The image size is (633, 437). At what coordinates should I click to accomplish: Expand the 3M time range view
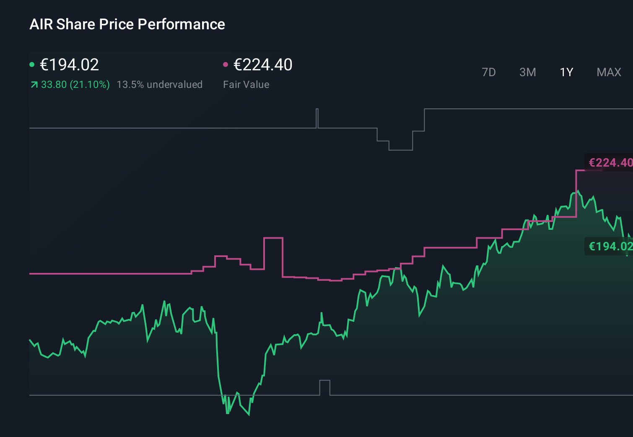click(x=527, y=72)
